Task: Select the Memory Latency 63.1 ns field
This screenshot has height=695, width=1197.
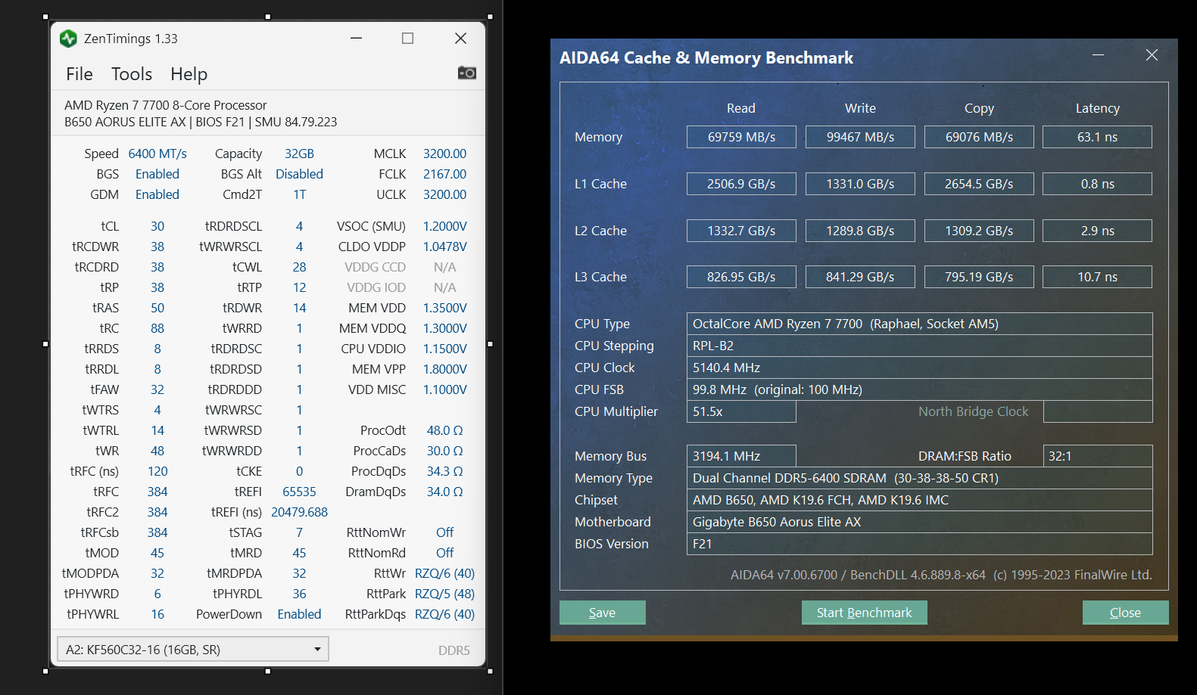Action: (1097, 137)
